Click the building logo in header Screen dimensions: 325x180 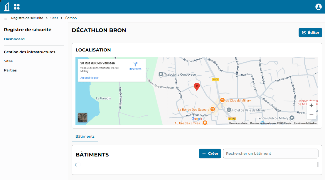coord(7,7)
